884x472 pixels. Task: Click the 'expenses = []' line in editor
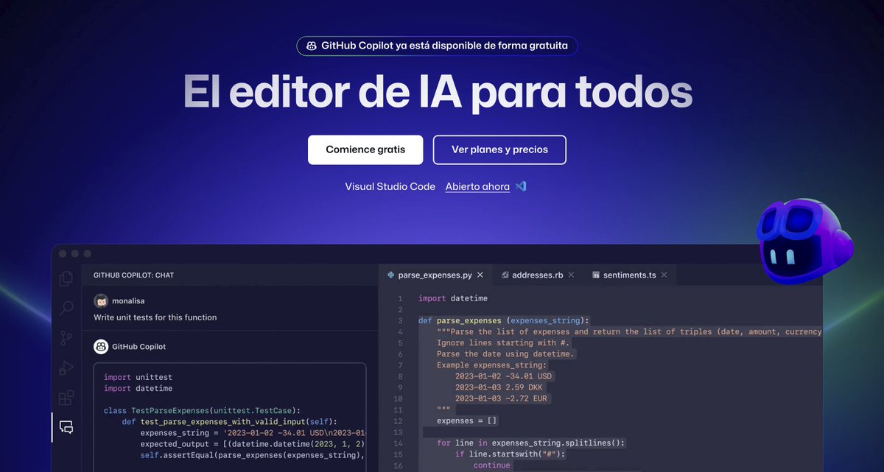(x=467, y=420)
